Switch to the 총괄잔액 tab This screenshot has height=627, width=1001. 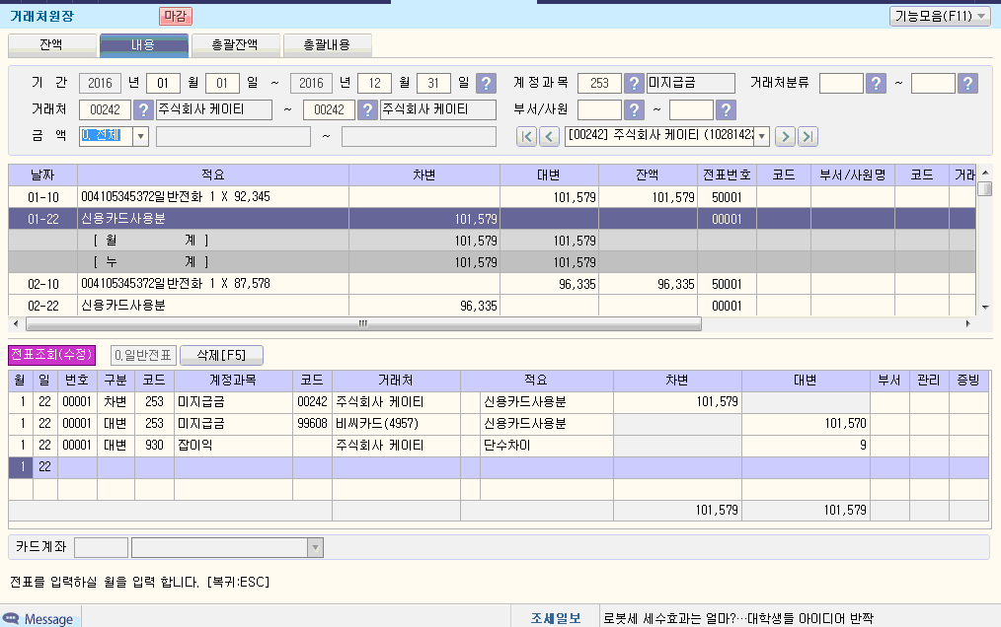click(234, 44)
